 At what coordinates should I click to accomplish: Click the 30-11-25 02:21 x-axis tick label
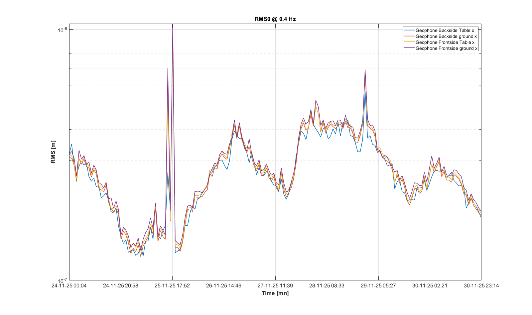tap(430, 285)
